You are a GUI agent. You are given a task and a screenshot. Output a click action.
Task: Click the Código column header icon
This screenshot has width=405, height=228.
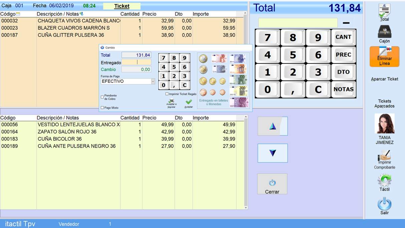[x=18, y=14]
